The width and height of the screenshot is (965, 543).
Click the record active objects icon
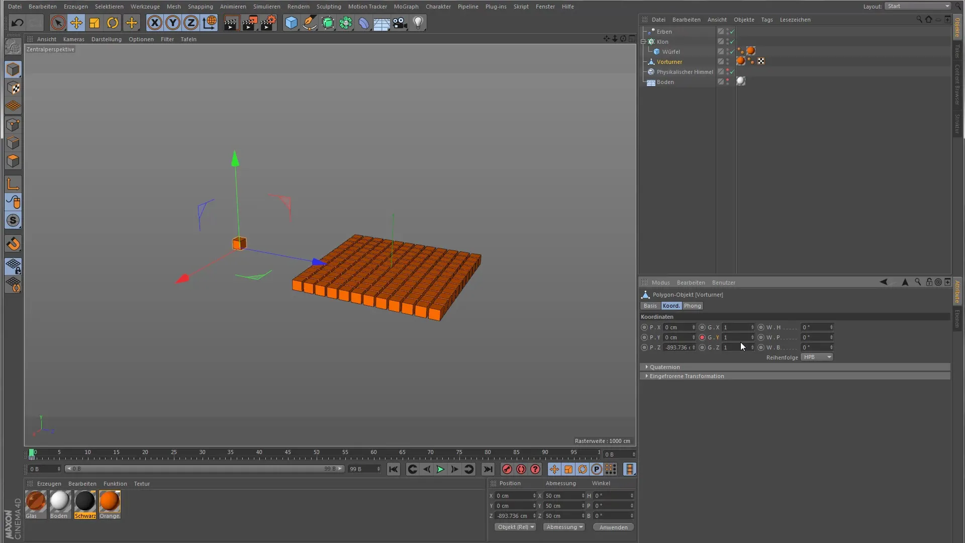click(x=507, y=469)
